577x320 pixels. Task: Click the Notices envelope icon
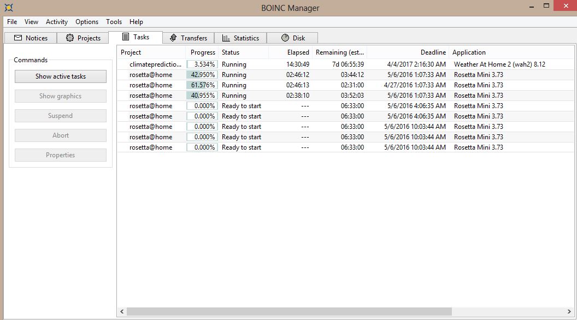(x=17, y=38)
